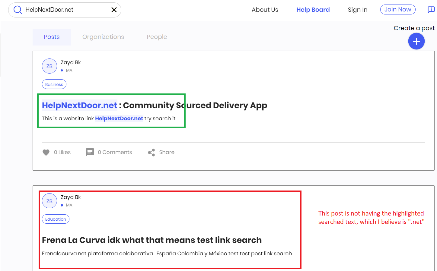The width and height of the screenshot is (437, 271).
Task: Click the 0 Comments label
Action: (115, 152)
